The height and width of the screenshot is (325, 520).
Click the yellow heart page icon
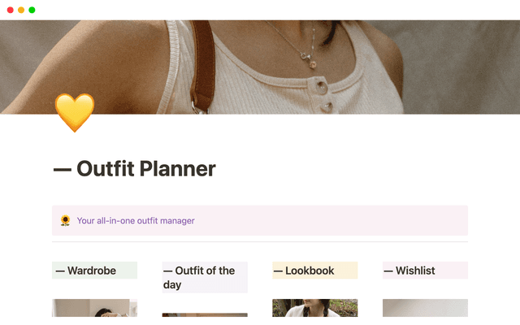pyautogui.click(x=74, y=112)
